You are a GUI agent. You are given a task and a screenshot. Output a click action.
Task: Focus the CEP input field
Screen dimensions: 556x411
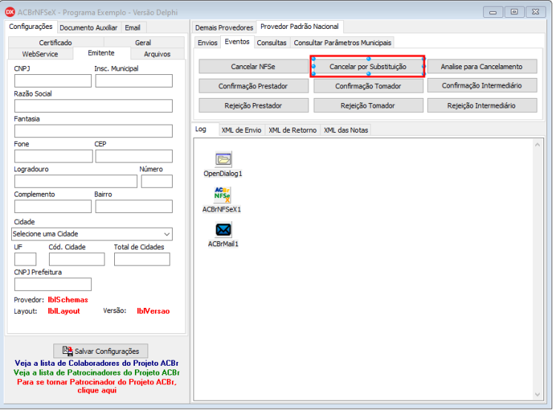pos(134,157)
